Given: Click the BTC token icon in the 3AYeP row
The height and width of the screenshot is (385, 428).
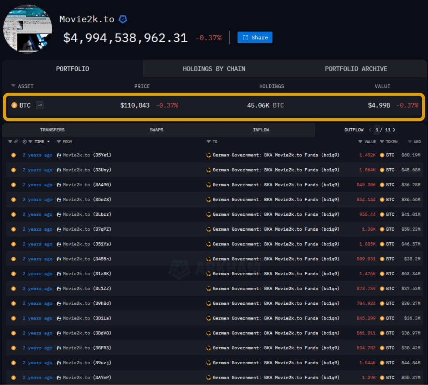Looking at the screenshot, I should (x=382, y=378).
